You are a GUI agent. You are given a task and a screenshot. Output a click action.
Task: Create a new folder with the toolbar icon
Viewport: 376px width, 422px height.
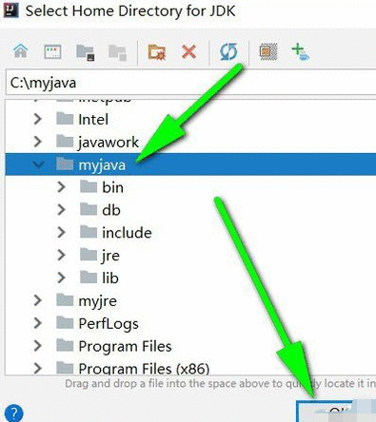157,52
